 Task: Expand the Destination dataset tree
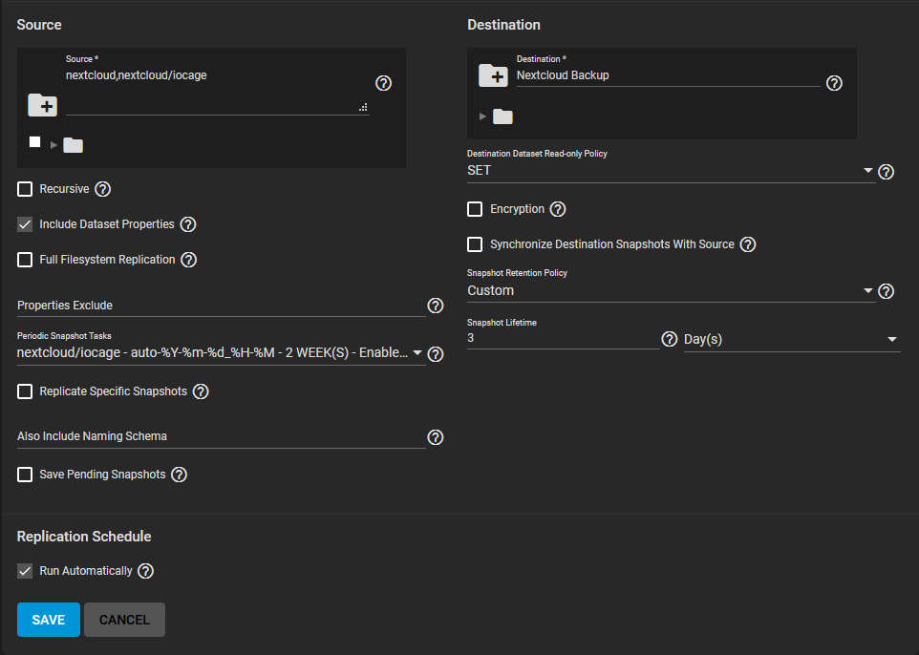coord(483,116)
